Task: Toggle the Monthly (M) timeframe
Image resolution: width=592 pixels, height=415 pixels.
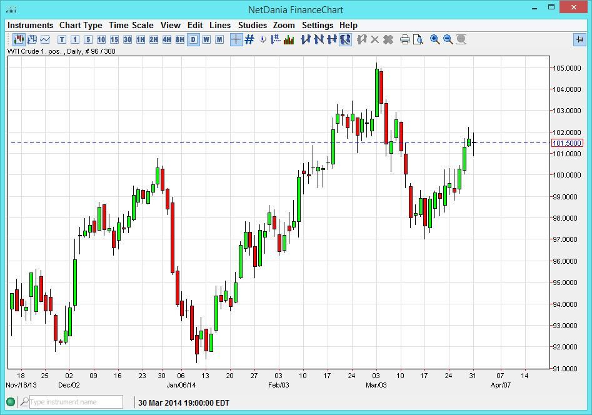Action: coord(218,39)
